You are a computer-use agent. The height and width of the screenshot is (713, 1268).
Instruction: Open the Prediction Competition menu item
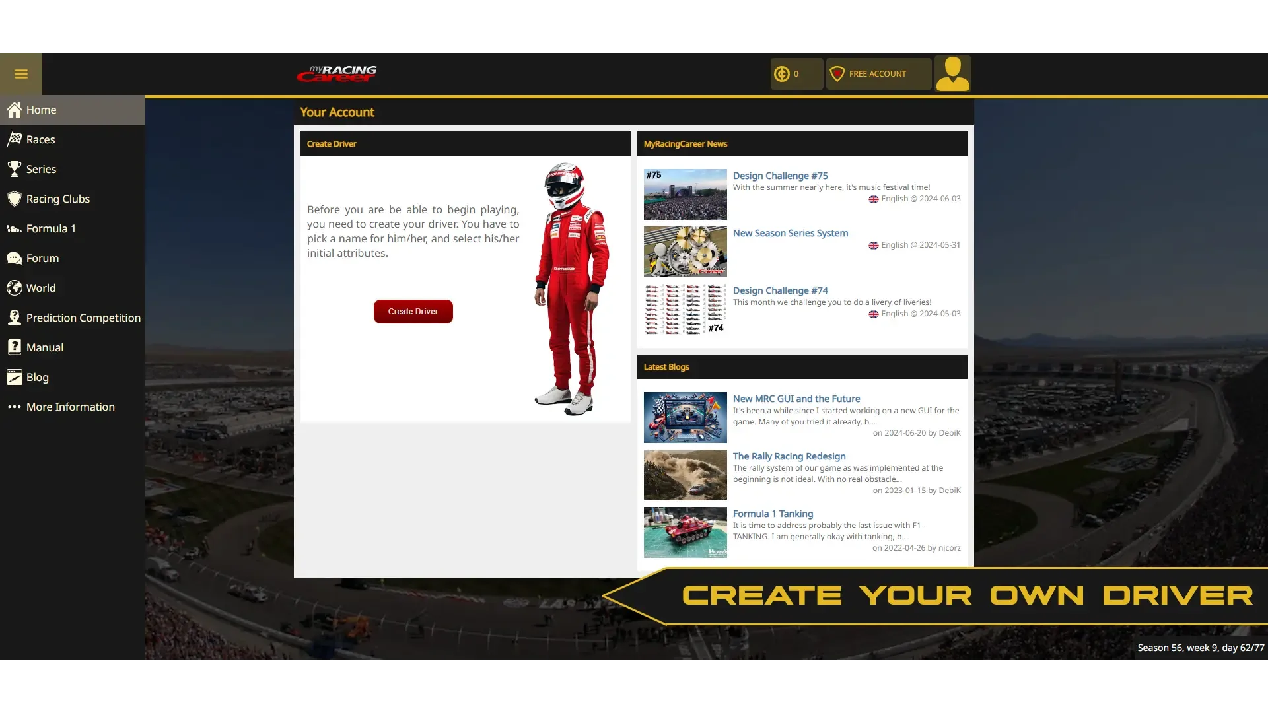83,318
